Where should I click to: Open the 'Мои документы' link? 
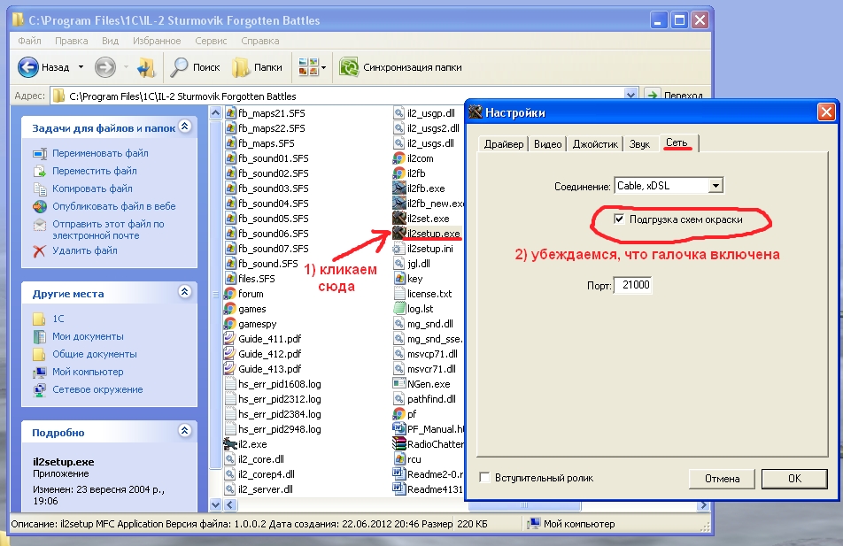pos(89,336)
